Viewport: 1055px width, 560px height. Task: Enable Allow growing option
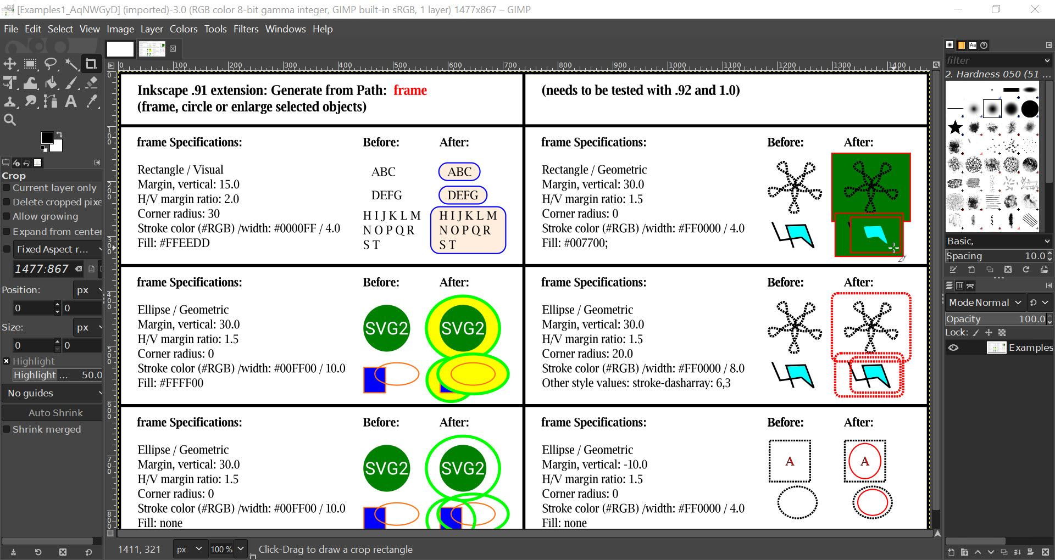tap(7, 216)
